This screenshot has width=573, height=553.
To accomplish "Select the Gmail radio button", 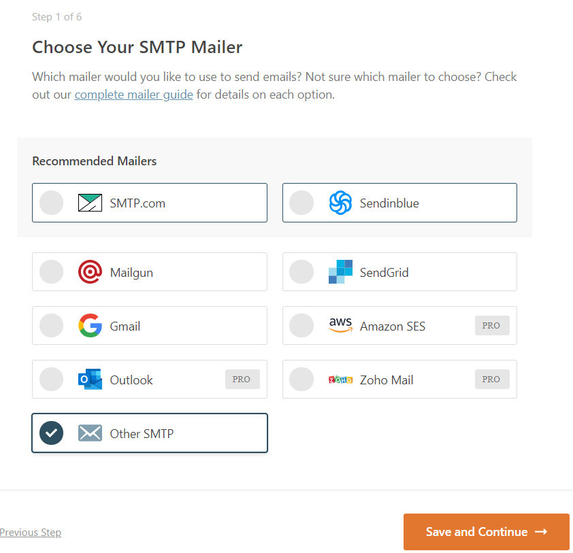I will [x=52, y=326].
